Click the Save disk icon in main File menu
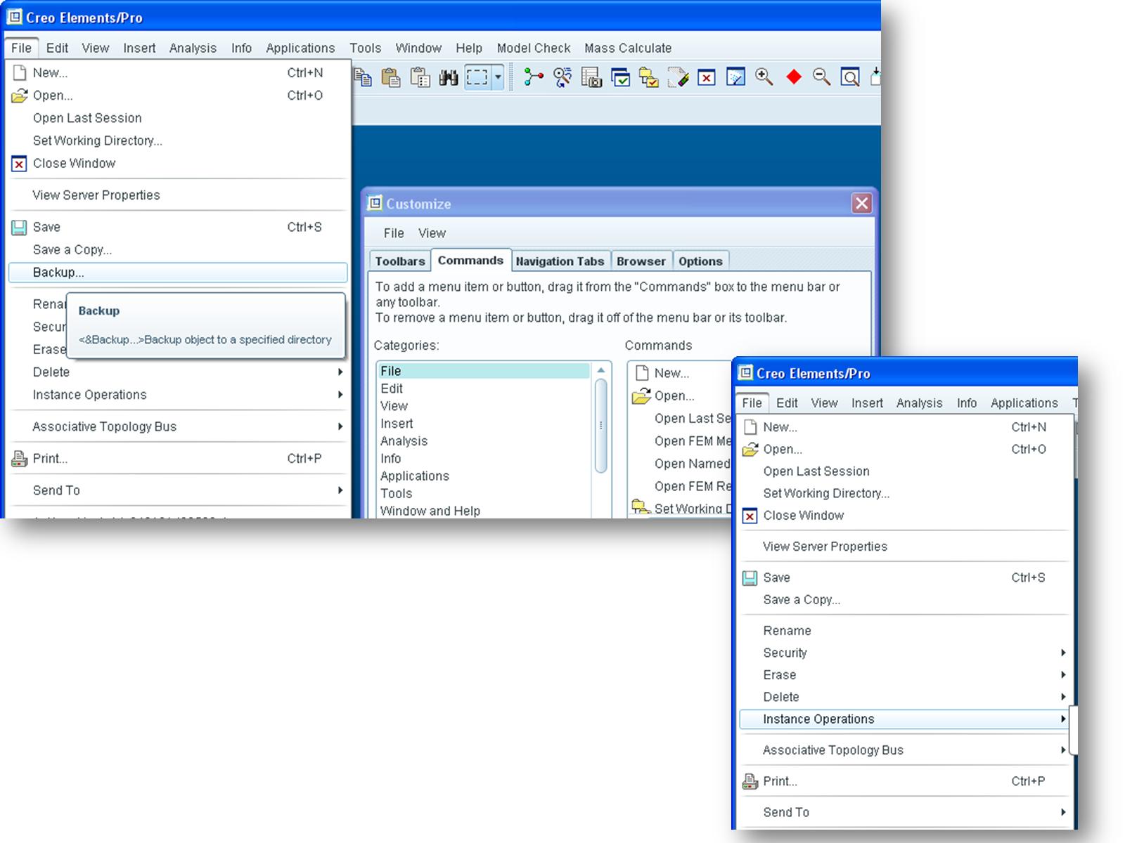The width and height of the screenshot is (1125, 843). pos(20,227)
